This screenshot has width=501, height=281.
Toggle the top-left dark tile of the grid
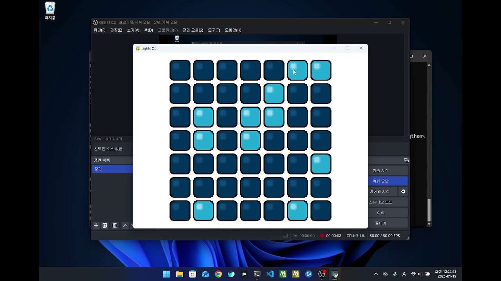(x=180, y=70)
